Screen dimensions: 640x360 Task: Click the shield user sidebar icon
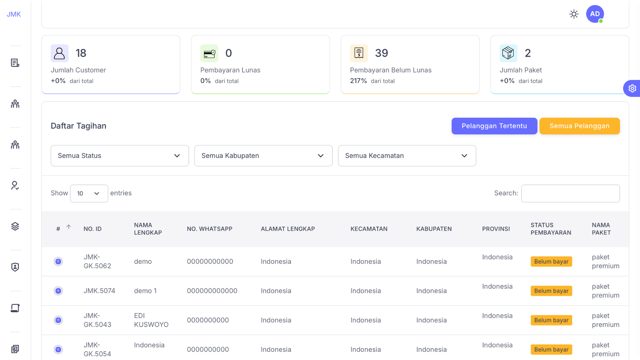click(x=15, y=267)
